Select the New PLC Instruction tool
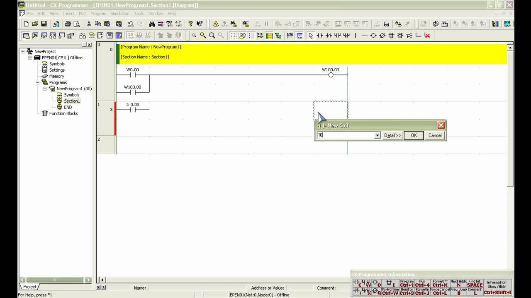Image resolution: width=531 pixels, height=298 pixels. (391, 36)
